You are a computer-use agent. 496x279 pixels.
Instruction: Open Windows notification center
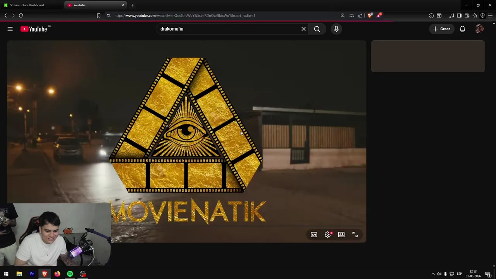488,274
